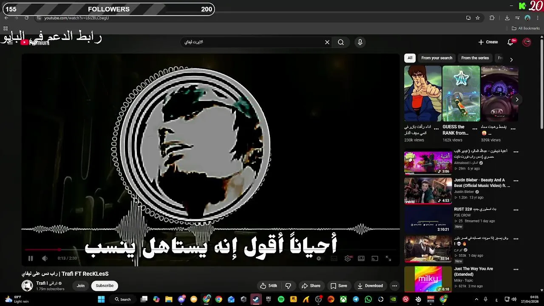Open options for RUST 32# stream

tap(516, 210)
